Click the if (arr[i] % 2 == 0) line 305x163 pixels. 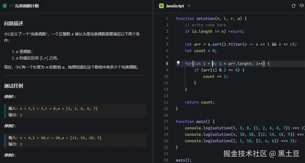[x=219, y=70]
